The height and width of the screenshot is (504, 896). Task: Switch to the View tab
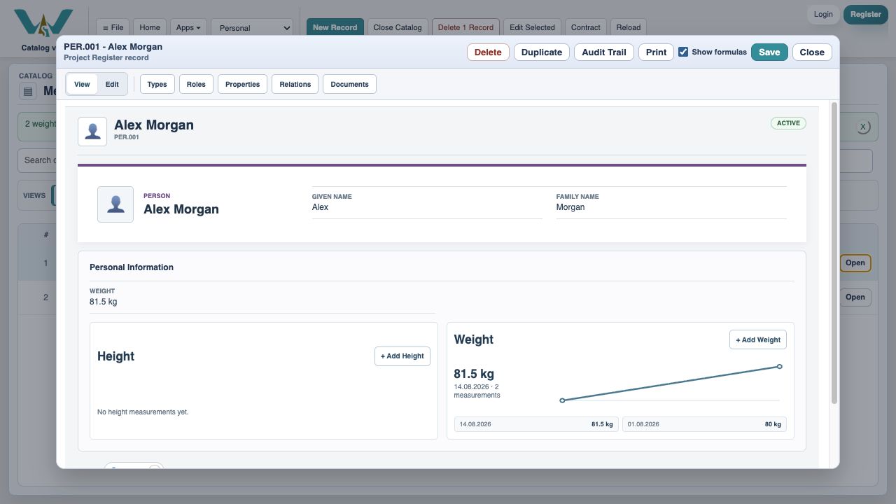coord(82,84)
